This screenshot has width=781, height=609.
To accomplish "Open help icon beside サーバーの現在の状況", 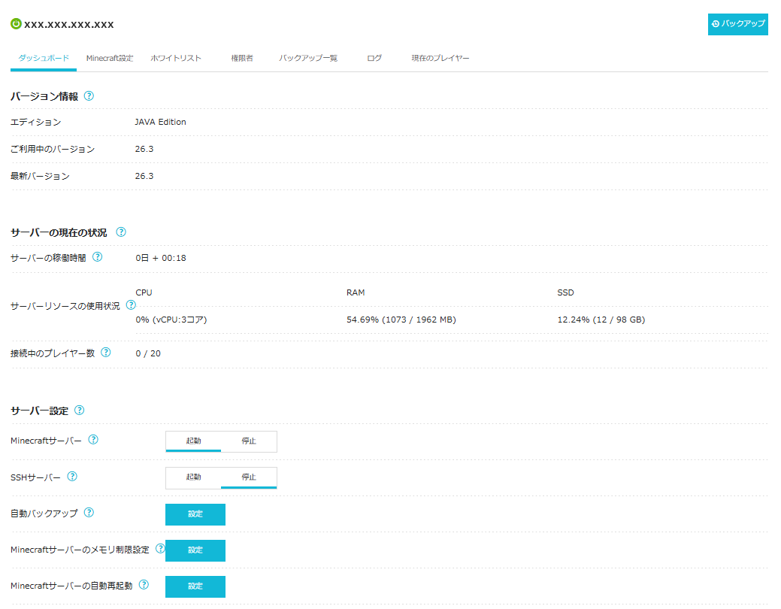I will pos(121,232).
